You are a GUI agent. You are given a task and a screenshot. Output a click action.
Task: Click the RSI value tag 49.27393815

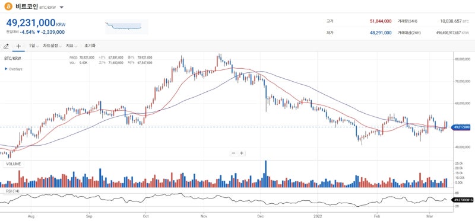coord(463,200)
